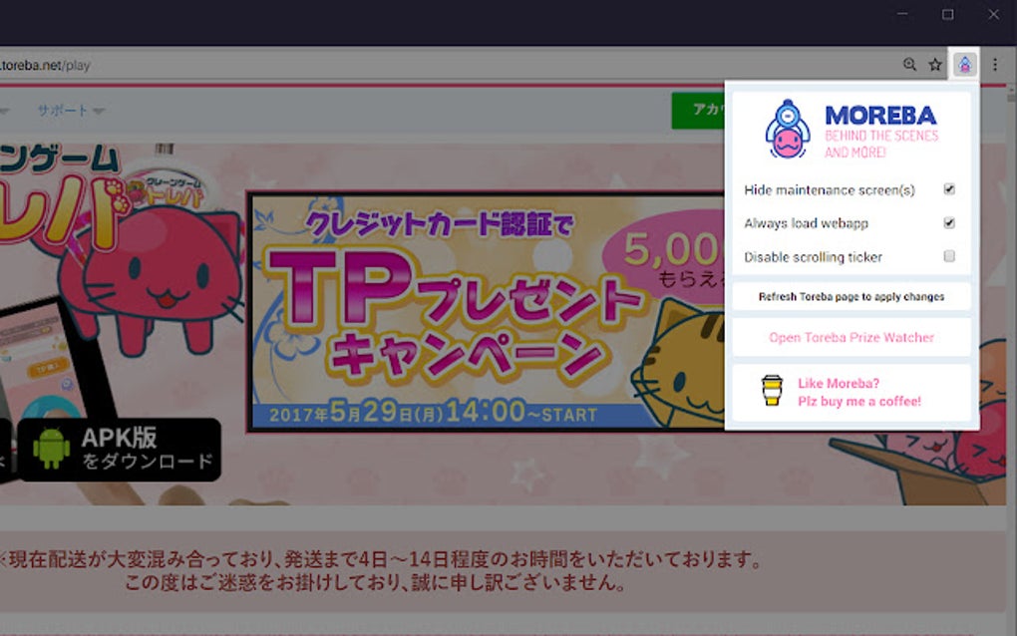Click the Refresh Toreba page to apply changes note

[x=850, y=297]
